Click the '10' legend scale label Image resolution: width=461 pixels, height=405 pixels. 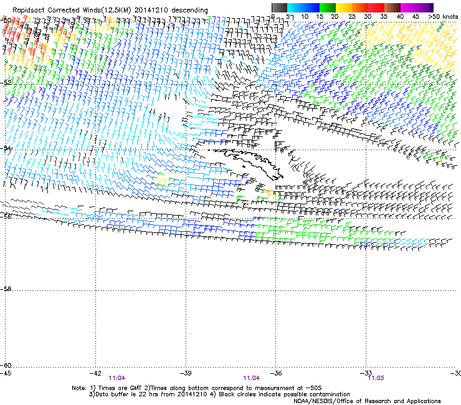[x=305, y=16]
